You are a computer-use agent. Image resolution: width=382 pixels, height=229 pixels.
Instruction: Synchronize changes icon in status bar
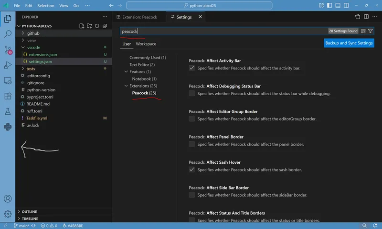click(33, 226)
